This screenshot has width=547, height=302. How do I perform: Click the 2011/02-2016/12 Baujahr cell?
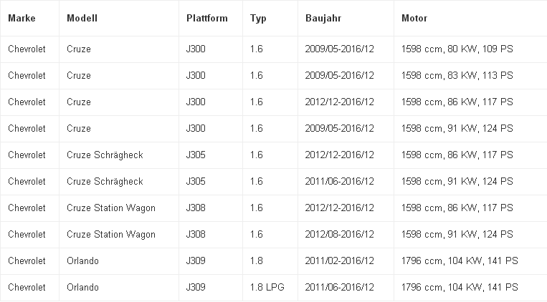tap(339, 261)
